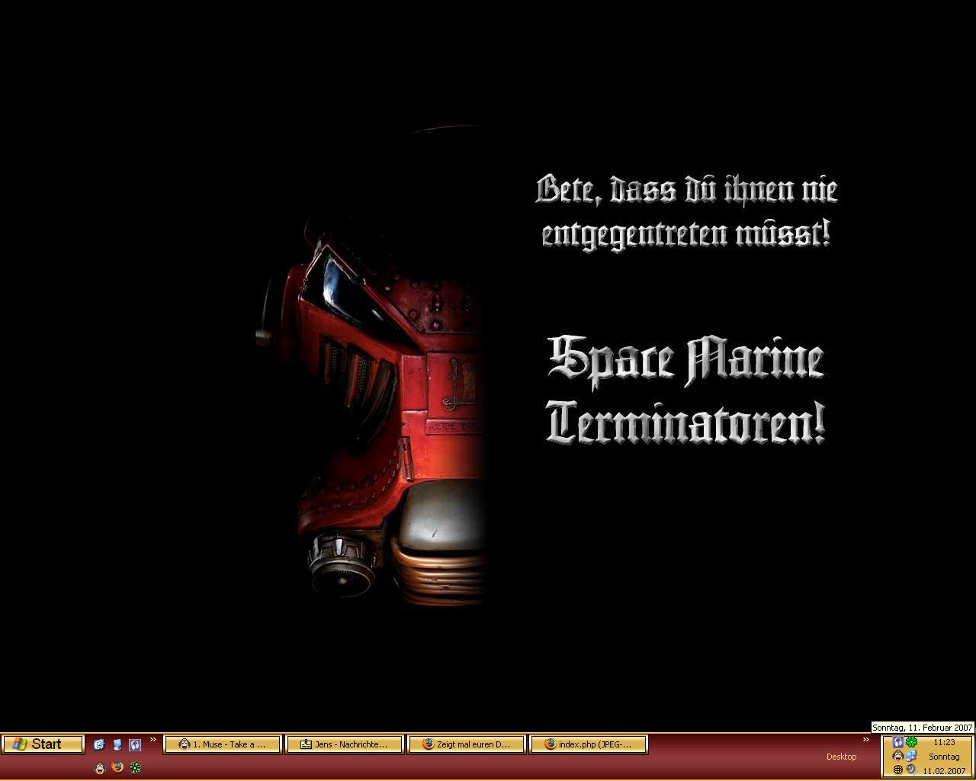Launch the monkey-face icon in quick launch

pyautogui.click(x=100, y=768)
